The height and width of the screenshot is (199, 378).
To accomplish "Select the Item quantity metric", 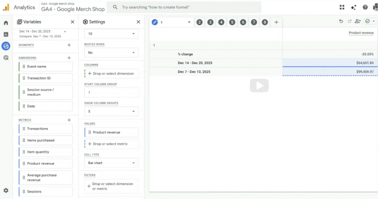I will tap(46, 152).
